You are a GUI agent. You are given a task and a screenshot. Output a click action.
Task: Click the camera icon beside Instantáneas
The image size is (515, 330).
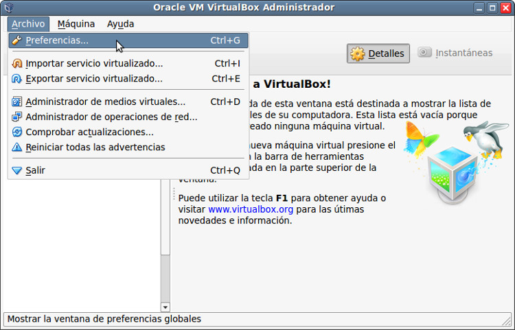tap(424, 52)
